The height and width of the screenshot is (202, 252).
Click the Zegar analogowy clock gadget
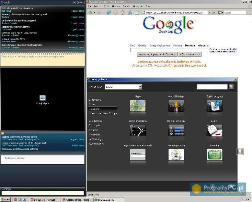point(138,131)
